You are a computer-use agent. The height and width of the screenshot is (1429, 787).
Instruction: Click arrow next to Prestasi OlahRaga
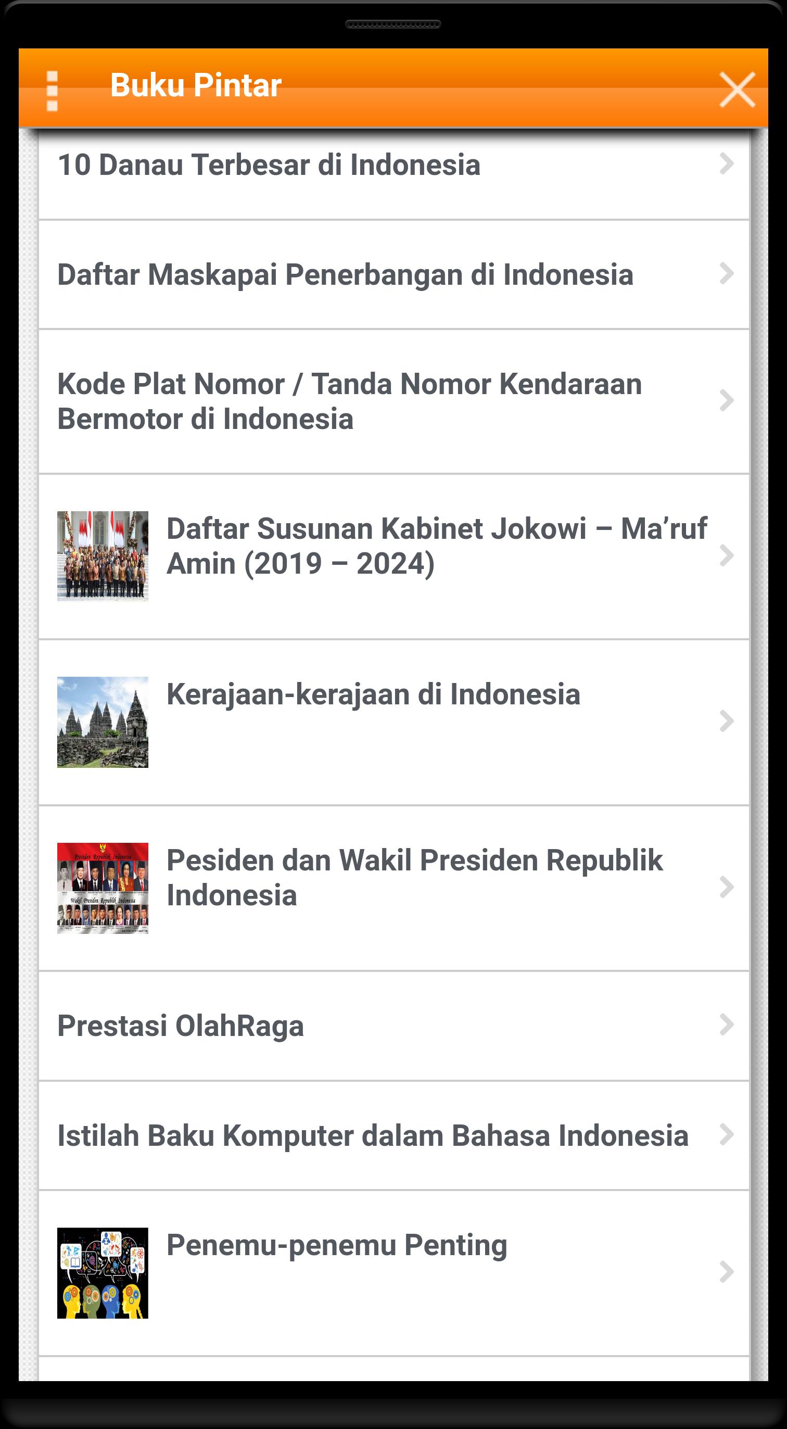727,1025
